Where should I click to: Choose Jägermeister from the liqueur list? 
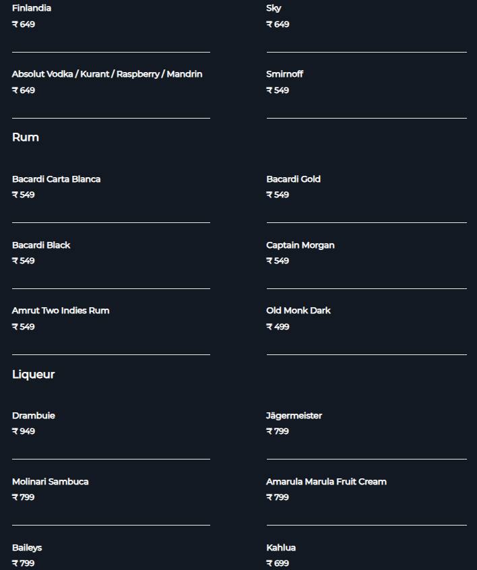[294, 416]
